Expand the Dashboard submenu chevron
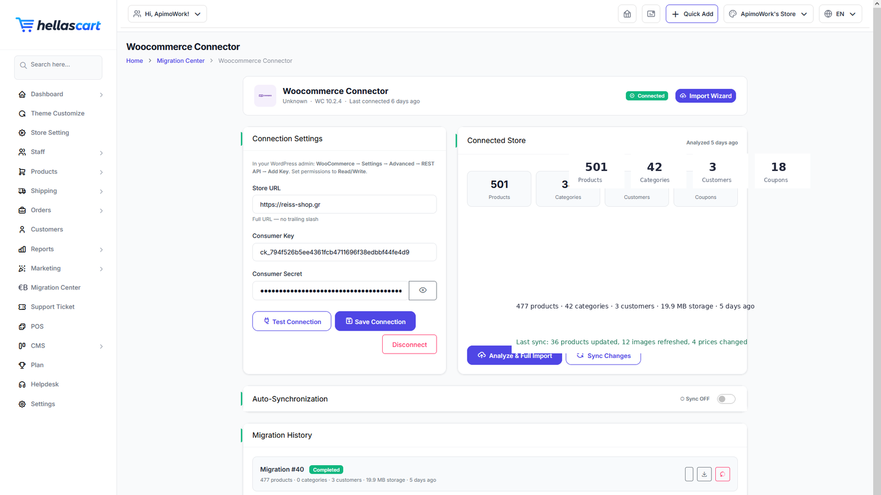 click(101, 95)
